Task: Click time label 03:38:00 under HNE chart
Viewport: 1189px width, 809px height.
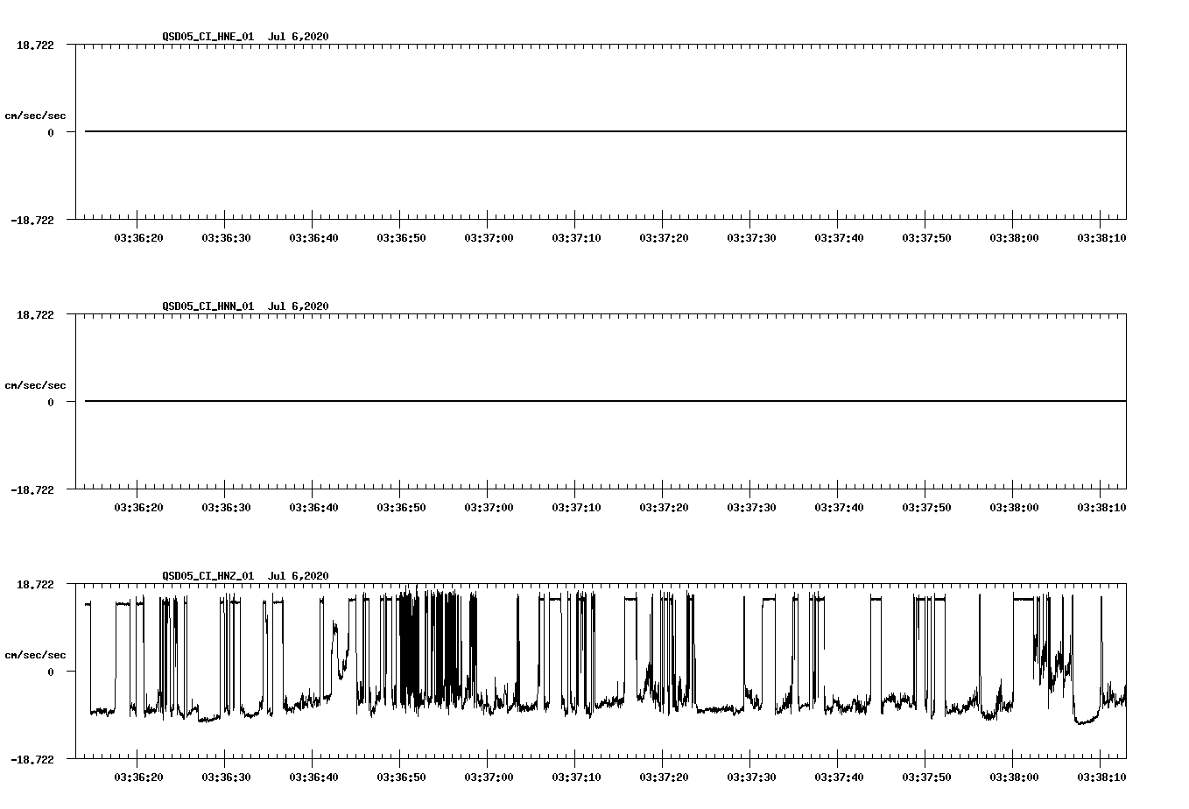Action: coord(1014,238)
